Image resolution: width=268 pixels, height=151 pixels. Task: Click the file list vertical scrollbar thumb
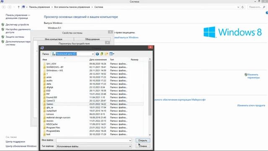click(150, 88)
